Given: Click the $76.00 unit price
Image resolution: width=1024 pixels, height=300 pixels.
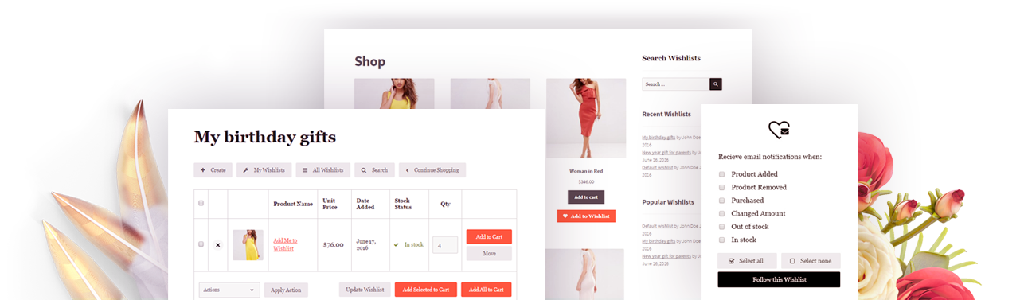Looking at the screenshot, I should [333, 245].
